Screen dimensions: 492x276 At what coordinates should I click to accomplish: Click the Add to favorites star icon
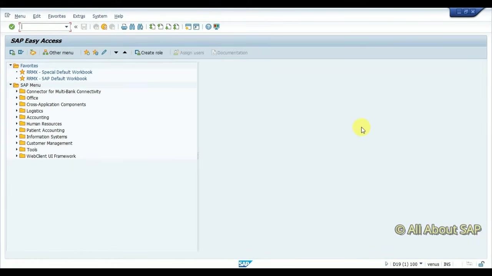click(87, 53)
